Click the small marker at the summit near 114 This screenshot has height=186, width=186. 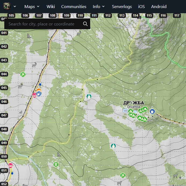coord(139,17)
